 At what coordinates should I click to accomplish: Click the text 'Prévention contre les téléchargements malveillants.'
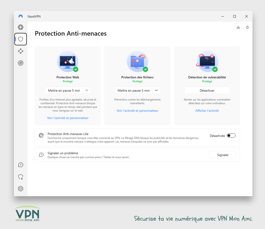coord(138,101)
